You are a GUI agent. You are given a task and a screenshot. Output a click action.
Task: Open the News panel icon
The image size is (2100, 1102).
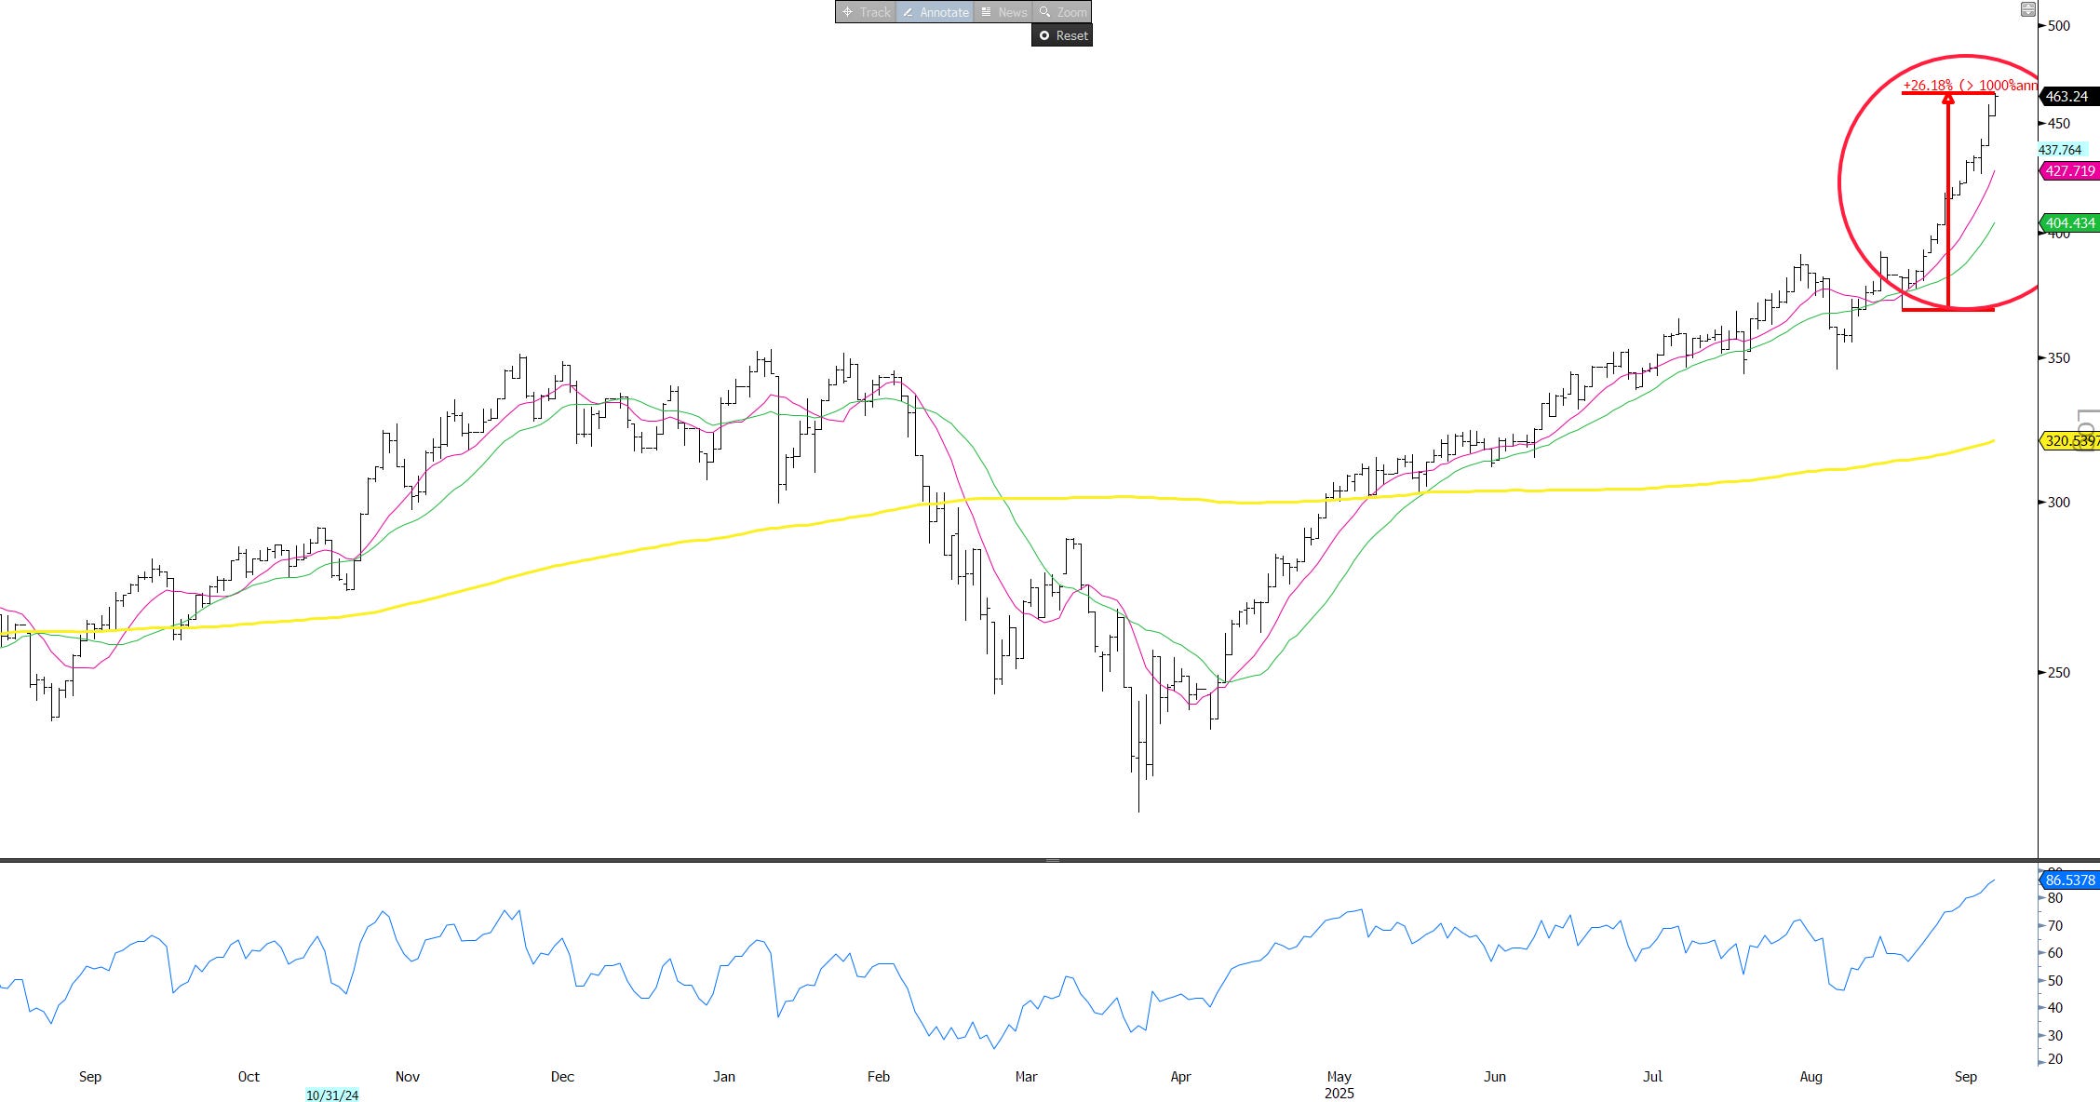click(986, 12)
